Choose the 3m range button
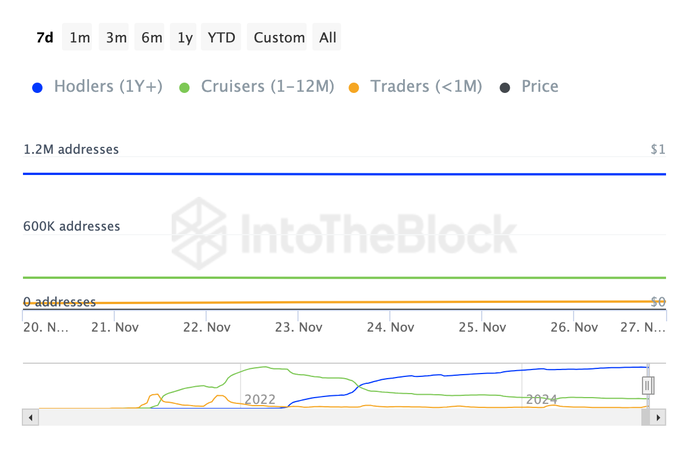The image size is (689, 459). coord(116,38)
